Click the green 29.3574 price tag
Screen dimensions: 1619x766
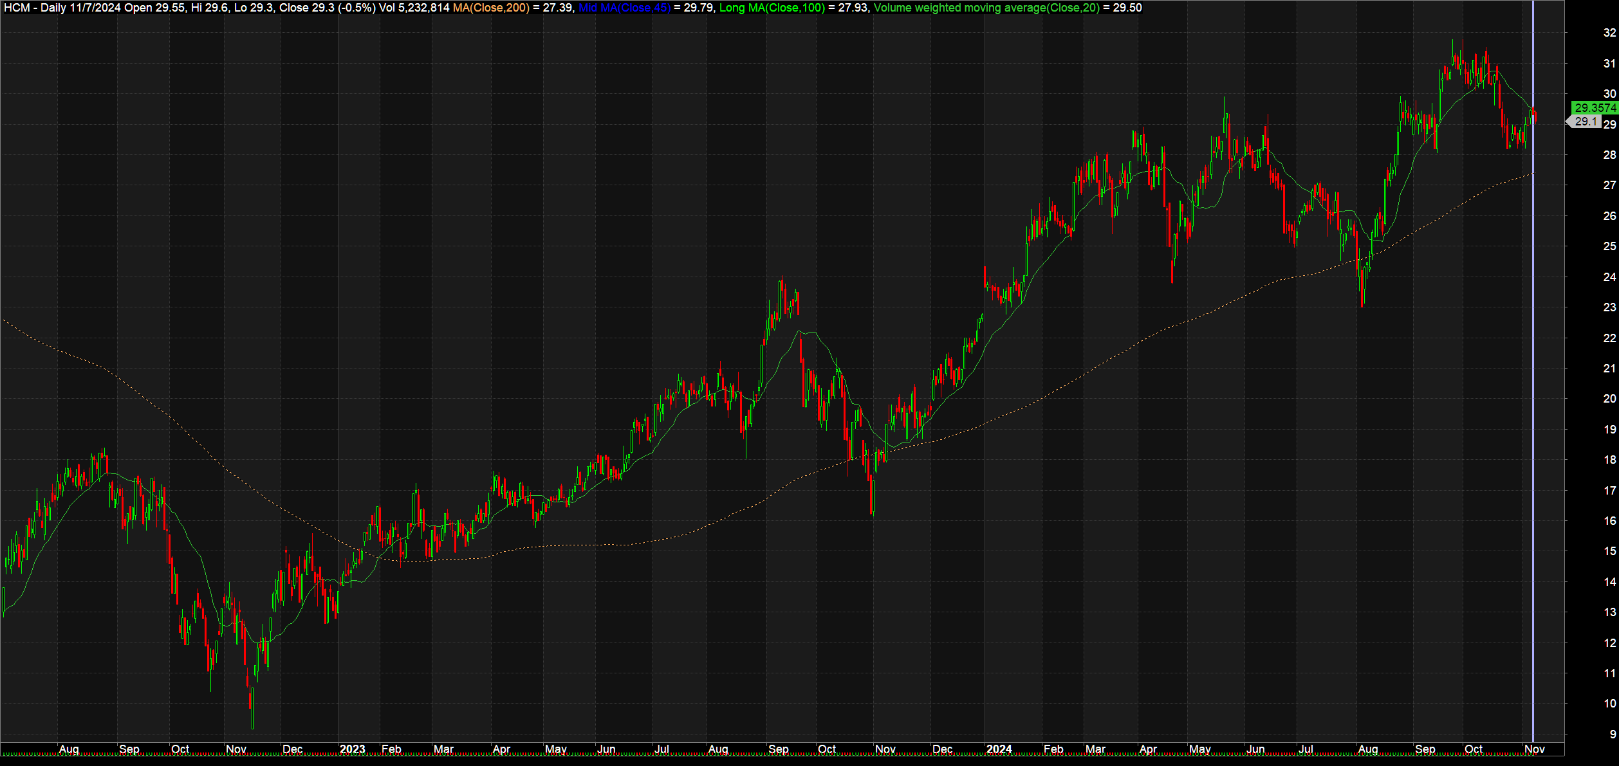pos(1595,107)
